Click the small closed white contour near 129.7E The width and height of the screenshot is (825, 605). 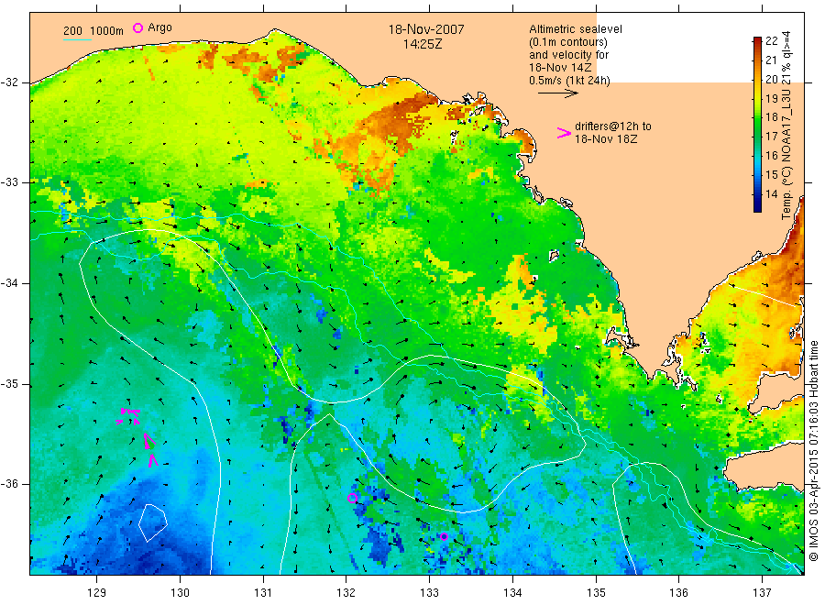[153, 522]
